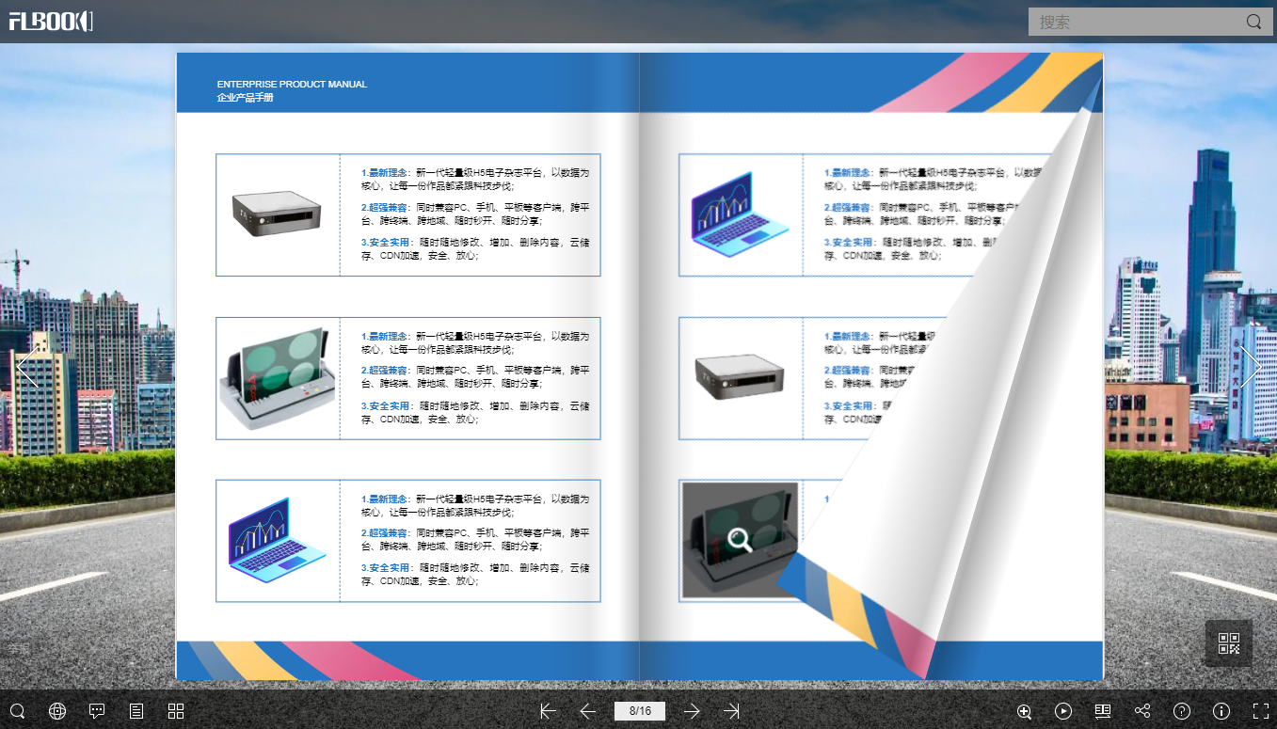
Task: Show the page thumbnails grid
Action: [176, 711]
